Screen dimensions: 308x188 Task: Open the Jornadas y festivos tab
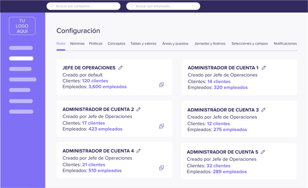click(210, 43)
